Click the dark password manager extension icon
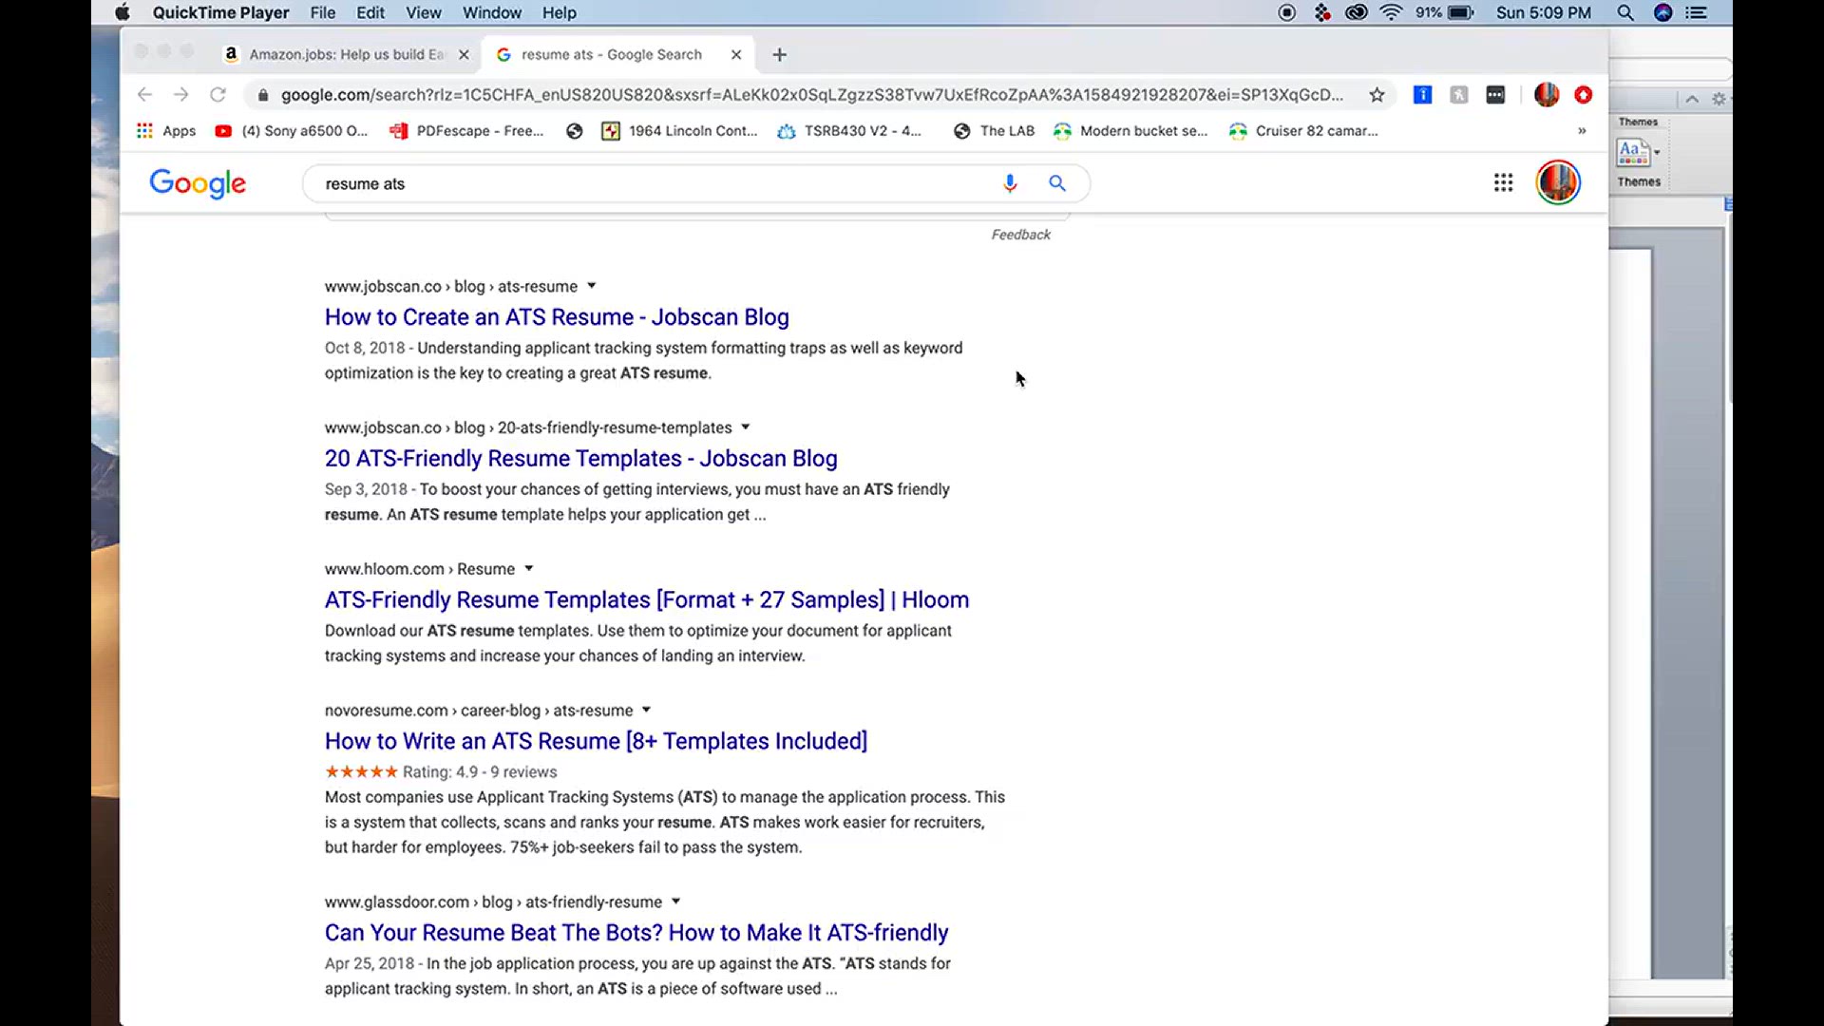This screenshot has width=1824, height=1026. coord(1495,95)
